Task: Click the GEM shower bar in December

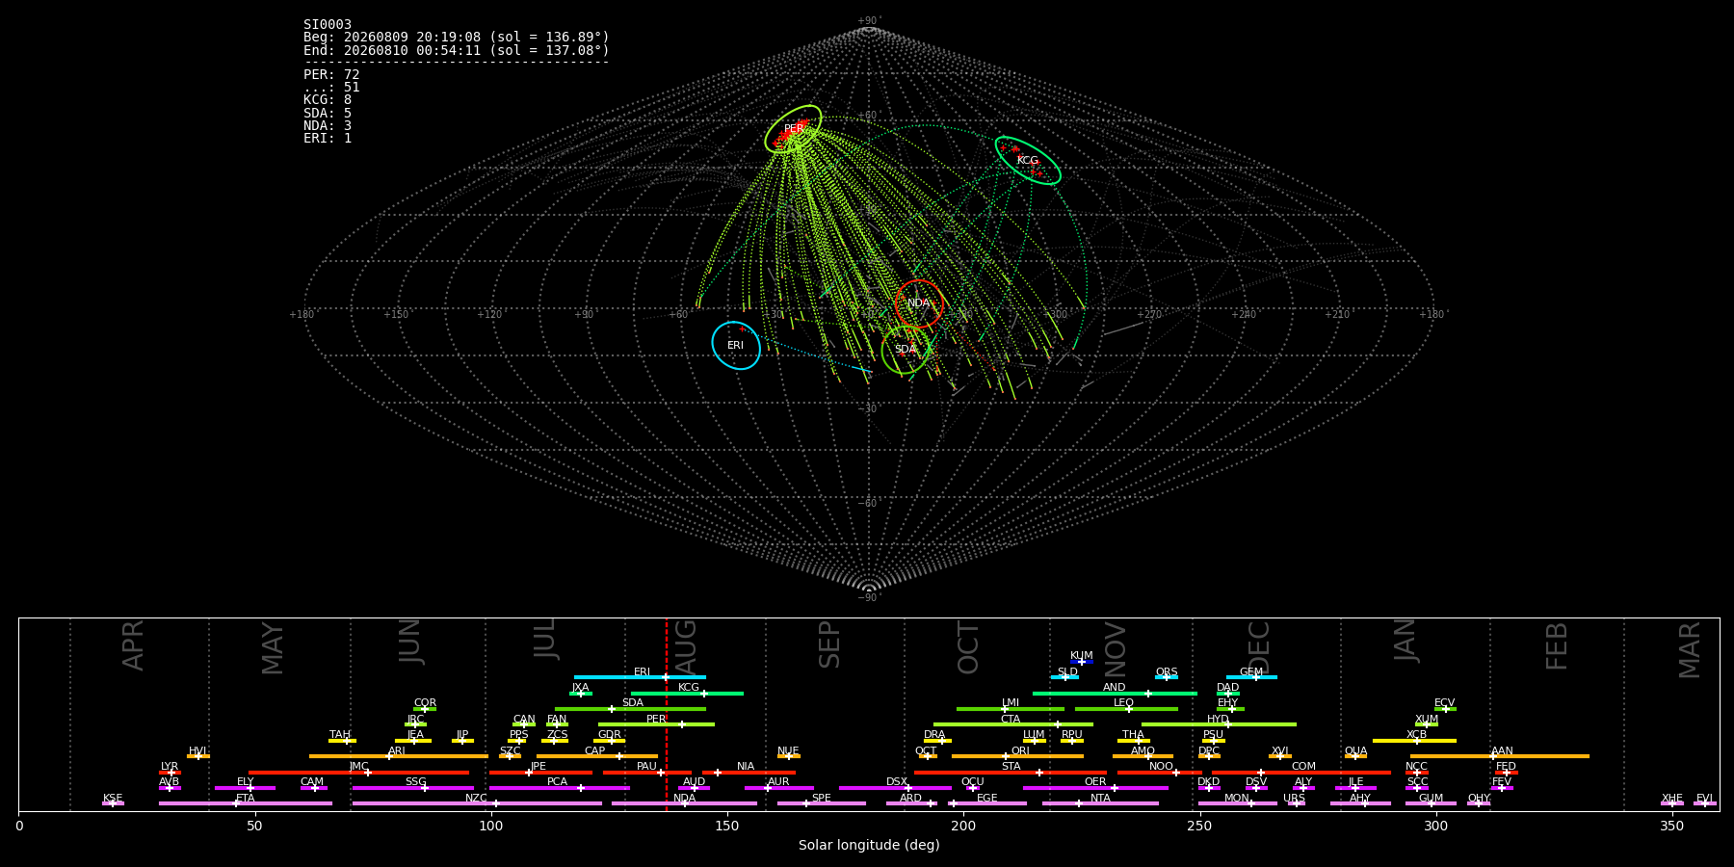Action: point(1251,677)
